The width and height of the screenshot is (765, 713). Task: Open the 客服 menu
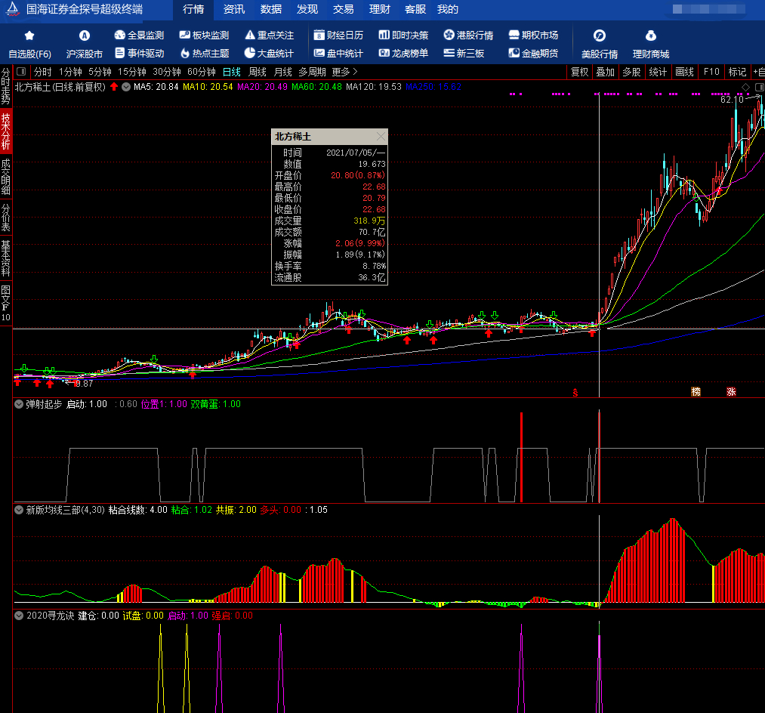click(415, 9)
